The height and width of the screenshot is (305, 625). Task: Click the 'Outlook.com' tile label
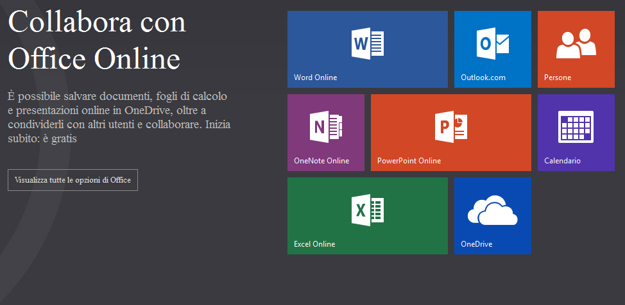483,78
